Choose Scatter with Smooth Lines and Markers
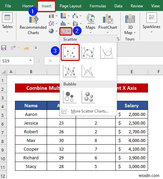 pos(89,52)
